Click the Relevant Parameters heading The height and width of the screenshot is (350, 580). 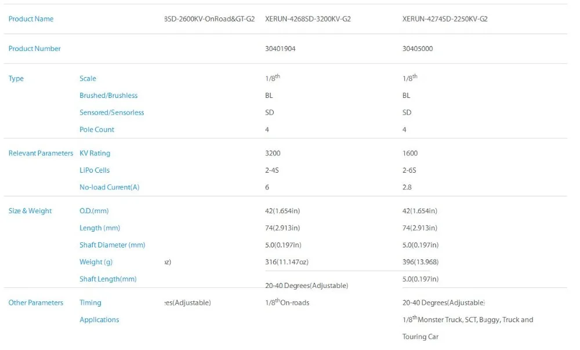click(41, 153)
